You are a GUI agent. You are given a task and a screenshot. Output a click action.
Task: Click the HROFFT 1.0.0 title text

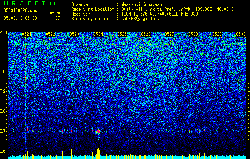point(31,3)
